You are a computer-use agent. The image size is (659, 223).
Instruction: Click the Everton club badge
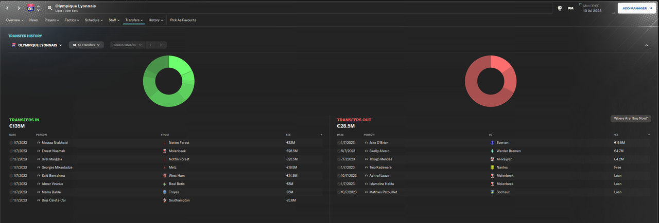point(493,143)
